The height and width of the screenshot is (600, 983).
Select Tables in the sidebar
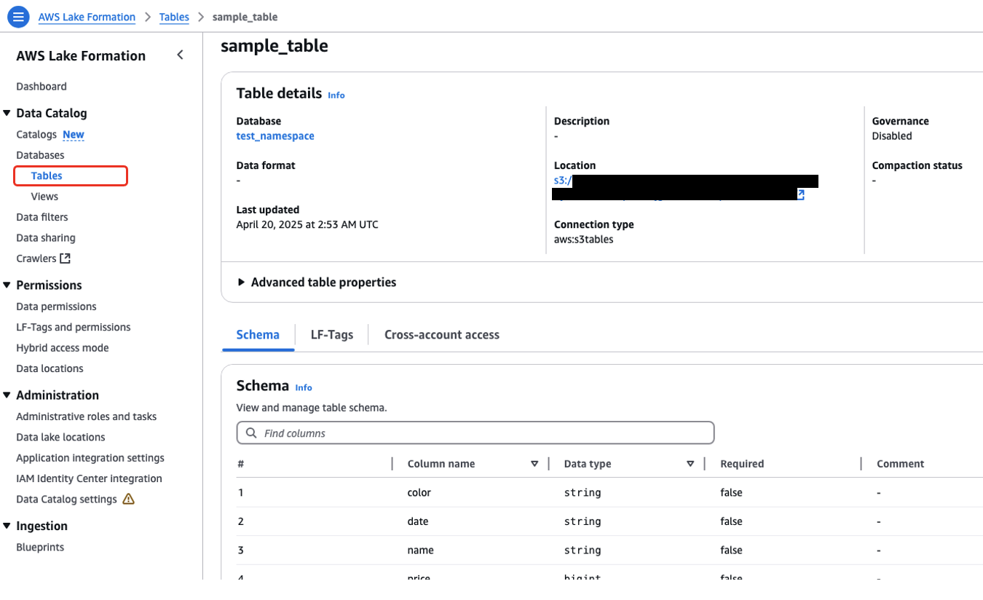point(47,175)
